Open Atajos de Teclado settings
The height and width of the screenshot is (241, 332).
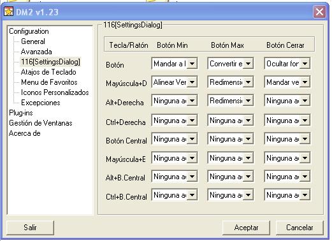[x=48, y=72]
